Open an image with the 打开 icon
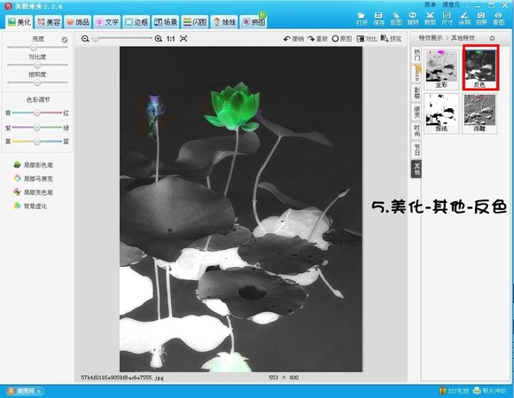Viewport: 514px width, 398px height. 362,19
